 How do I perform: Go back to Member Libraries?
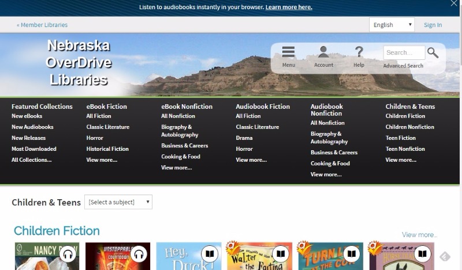point(42,25)
